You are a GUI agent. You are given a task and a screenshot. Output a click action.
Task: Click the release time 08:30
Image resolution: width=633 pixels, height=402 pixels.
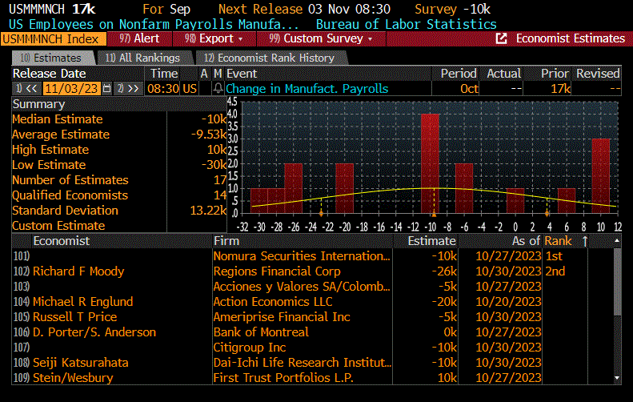pos(162,88)
